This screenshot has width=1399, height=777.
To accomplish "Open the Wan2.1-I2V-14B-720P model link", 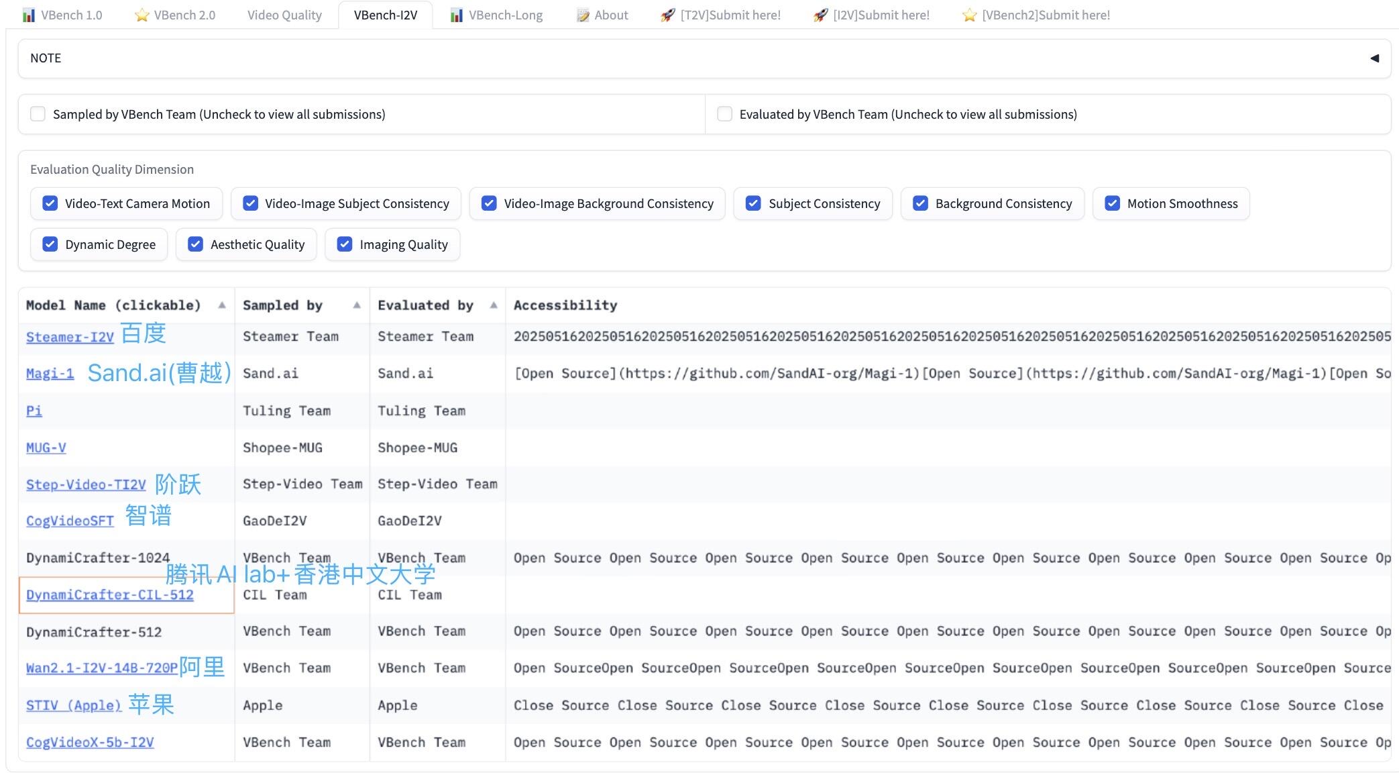I will 102,668.
